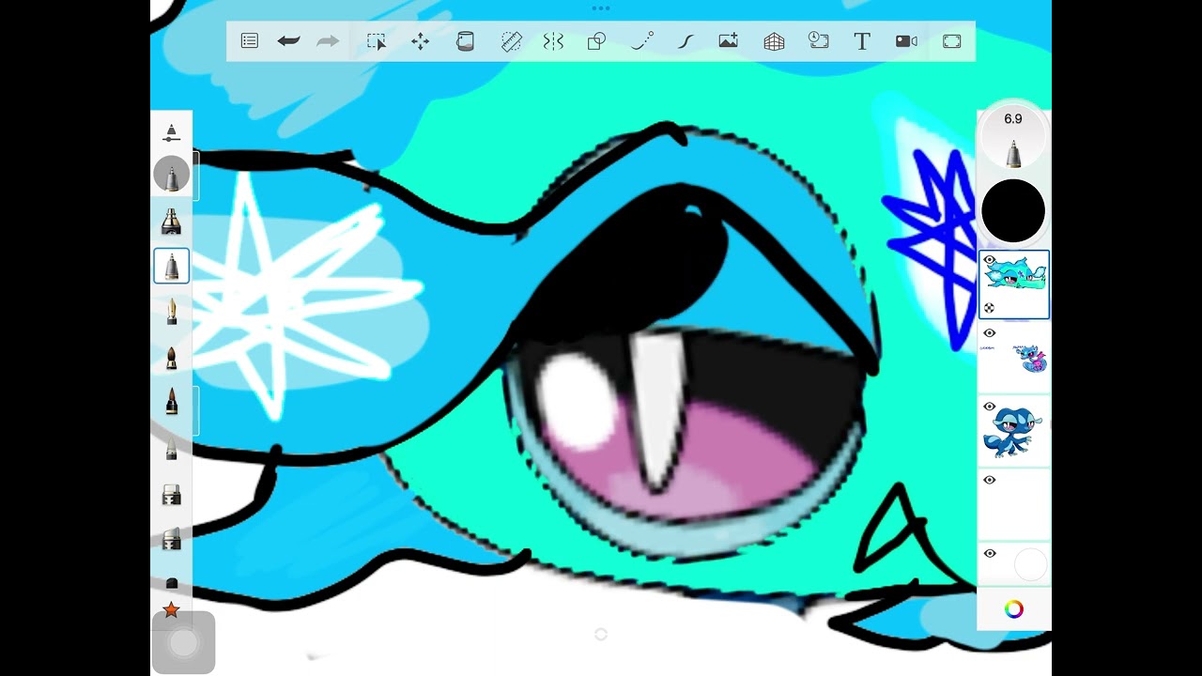The height and width of the screenshot is (676, 1202).
Task: Toggle transparency lock icon on top layer
Action: click(x=989, y=308)
